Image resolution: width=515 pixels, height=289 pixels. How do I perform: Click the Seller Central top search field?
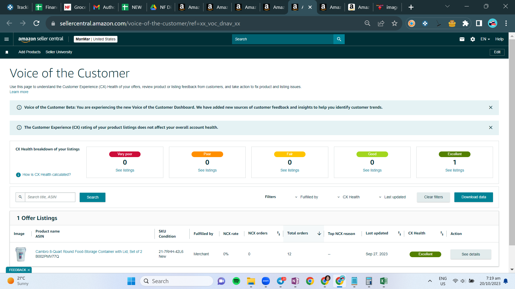[283, 39]
